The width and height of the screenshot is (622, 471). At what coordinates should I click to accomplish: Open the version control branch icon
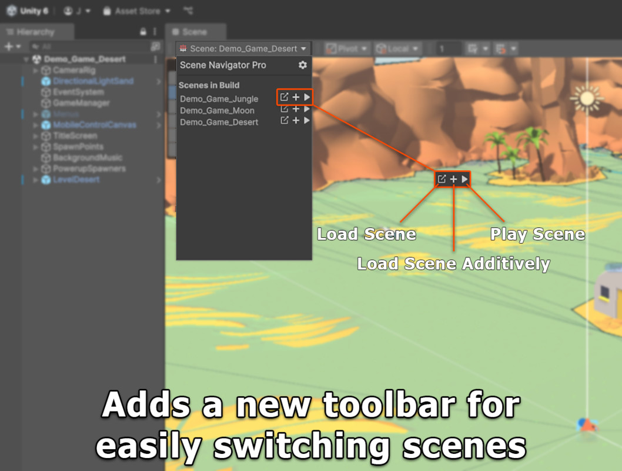click(188, 11)
